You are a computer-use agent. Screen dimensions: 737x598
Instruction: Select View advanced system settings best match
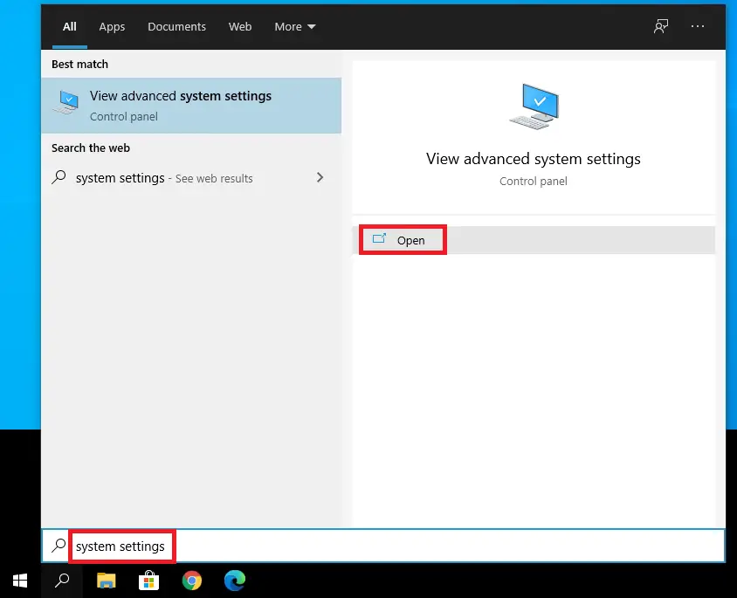pos(191,106)
